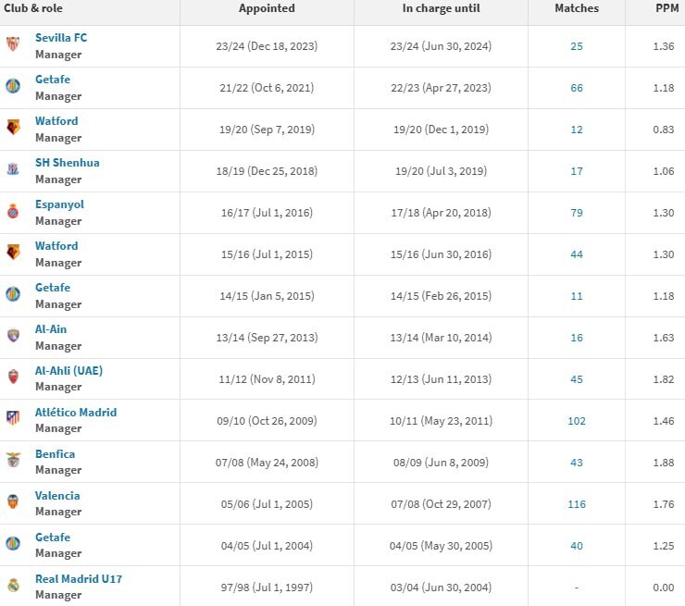
Task: Open the Real Madrid U17 link
Action: coord(79,579)
